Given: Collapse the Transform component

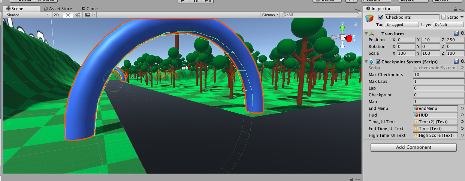Looking at the screenshot, I should pyautogui.click(x=366, y=34).
